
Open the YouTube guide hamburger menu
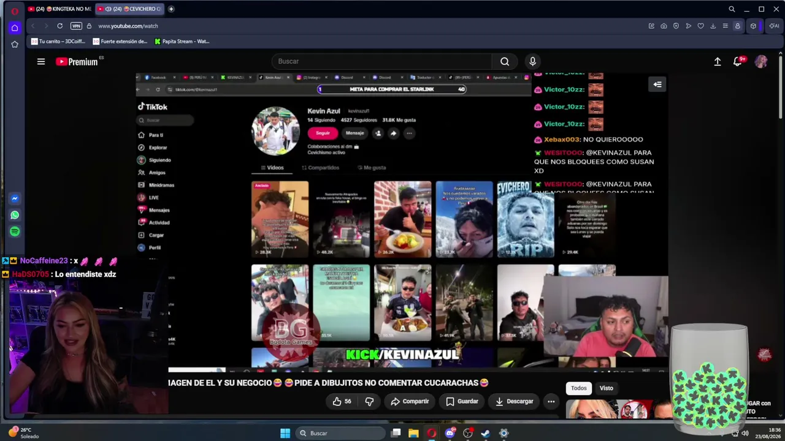(41, 61)
